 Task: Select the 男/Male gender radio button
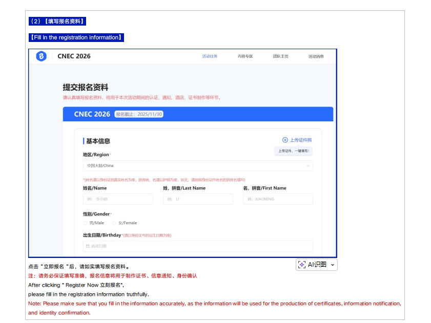(x=85, y=223)
